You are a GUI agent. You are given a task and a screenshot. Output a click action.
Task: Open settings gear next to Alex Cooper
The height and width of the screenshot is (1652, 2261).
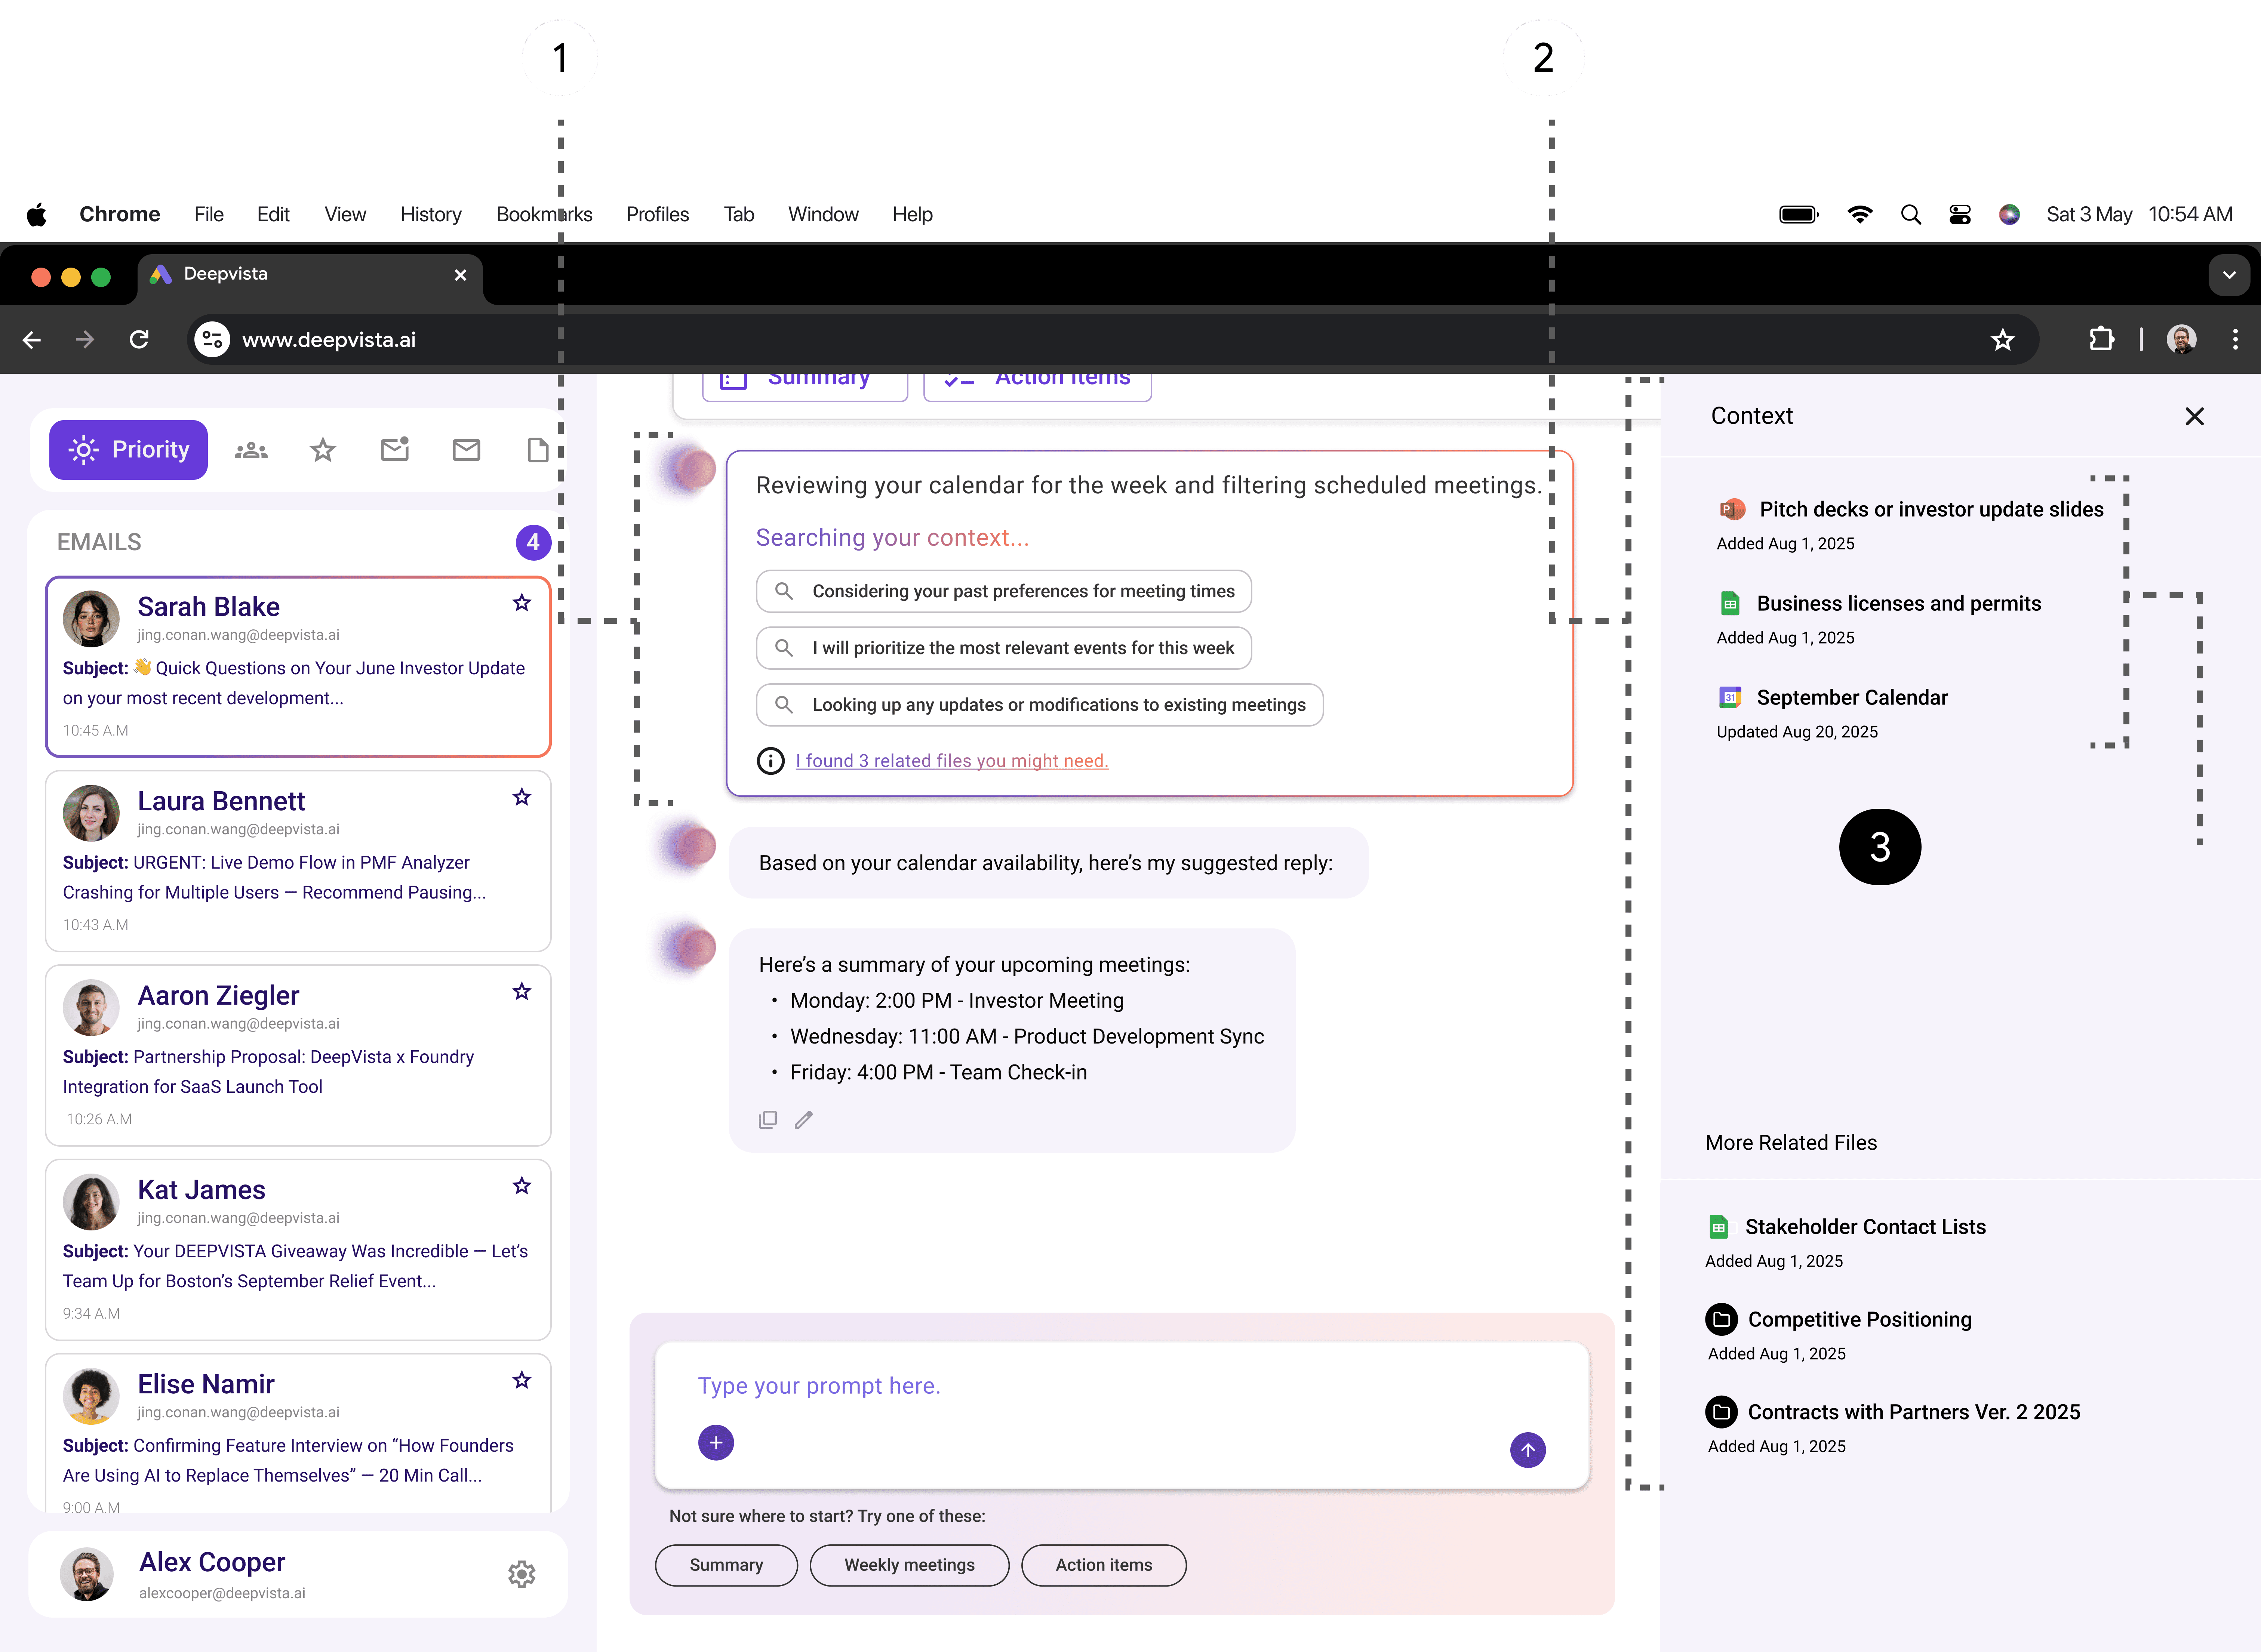[521, 1574]
